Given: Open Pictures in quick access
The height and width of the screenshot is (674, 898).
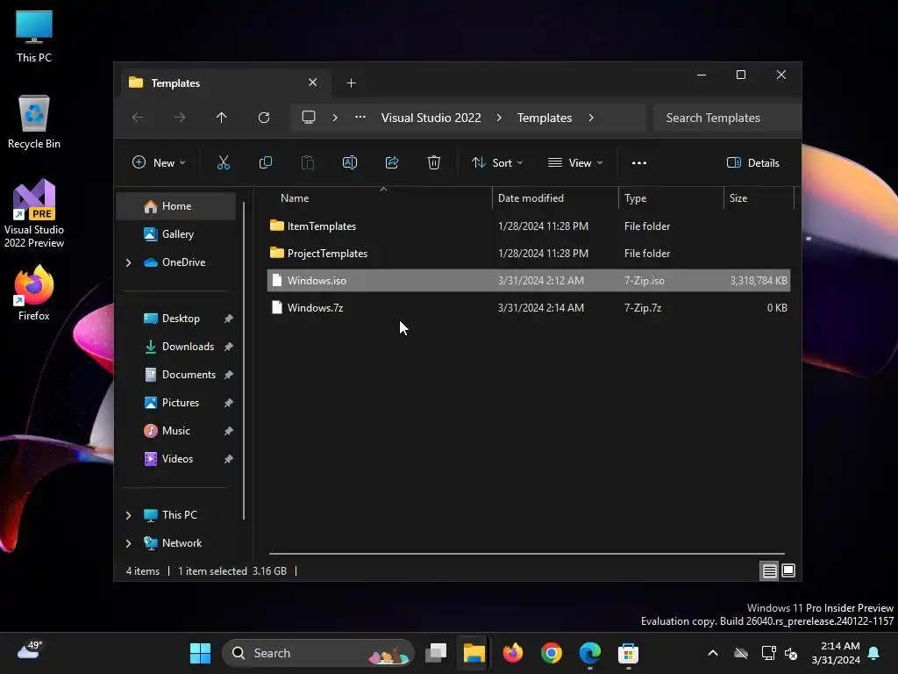Looking at the screenshot, I should pos(176,403).
